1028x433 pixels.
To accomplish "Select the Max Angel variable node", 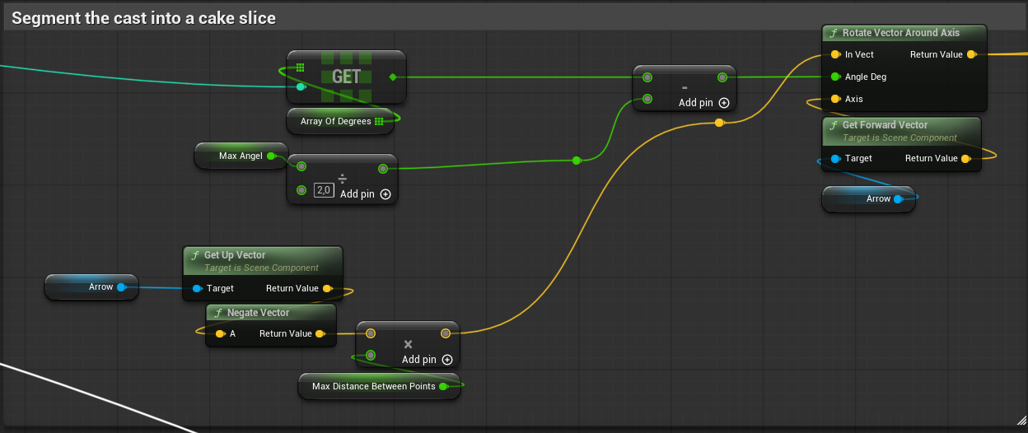I will (x=240, y=156).
